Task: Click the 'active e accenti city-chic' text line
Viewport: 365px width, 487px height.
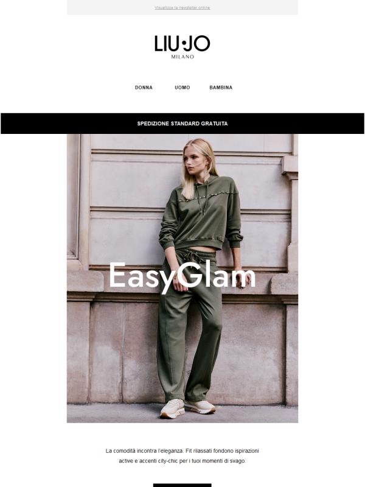Action: (182, 461)
